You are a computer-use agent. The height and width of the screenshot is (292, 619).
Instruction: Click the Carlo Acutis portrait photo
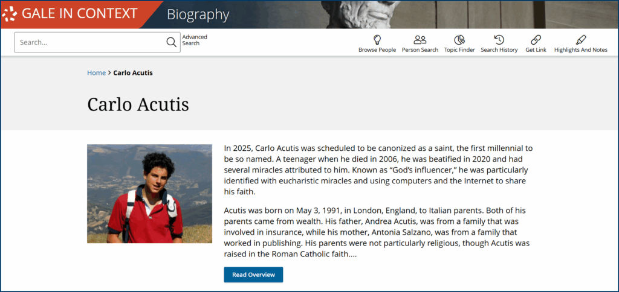coord(149,194)
